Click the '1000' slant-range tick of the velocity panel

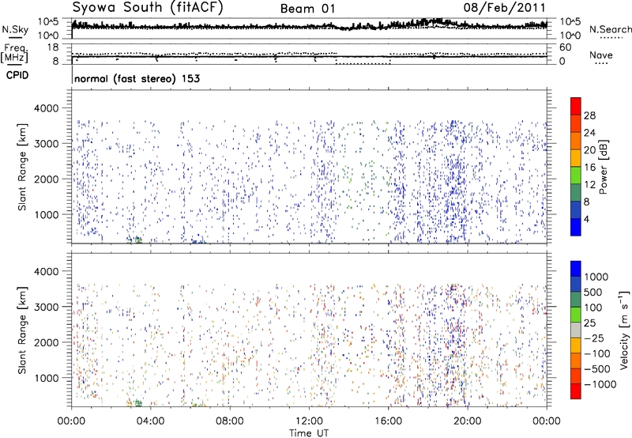coord(46,378)
